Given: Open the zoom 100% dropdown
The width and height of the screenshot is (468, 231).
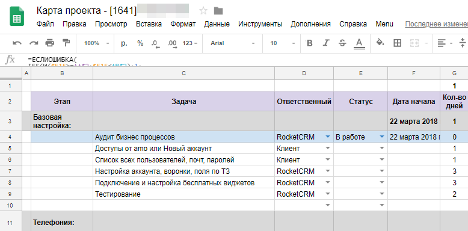Looking at the screenshot, I should 97,43.
